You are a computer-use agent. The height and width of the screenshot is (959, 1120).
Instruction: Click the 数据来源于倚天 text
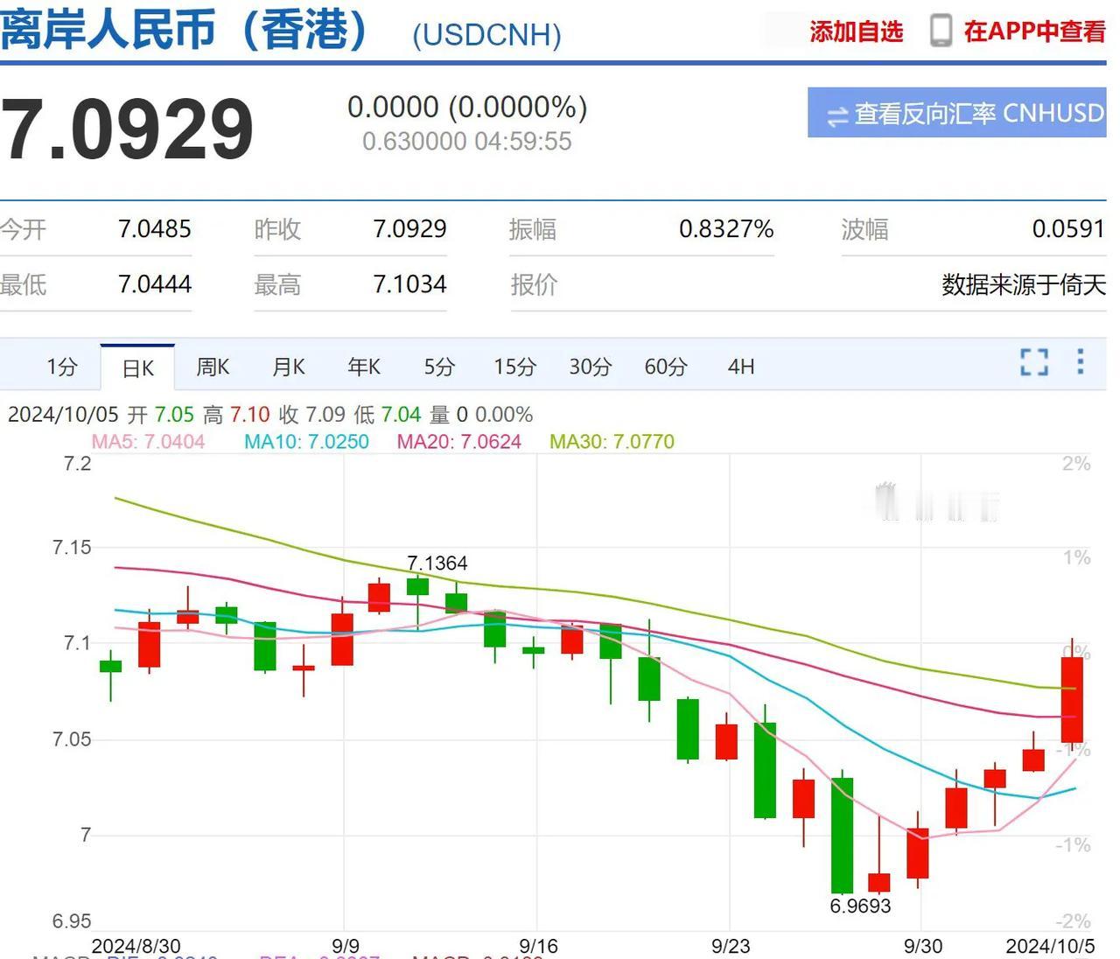[x=1024, y=284]
